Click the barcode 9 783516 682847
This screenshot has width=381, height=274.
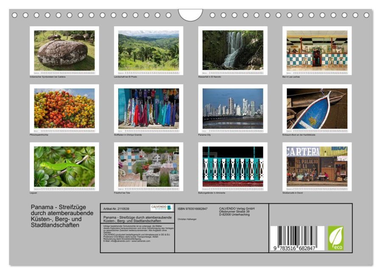[297, 238]
